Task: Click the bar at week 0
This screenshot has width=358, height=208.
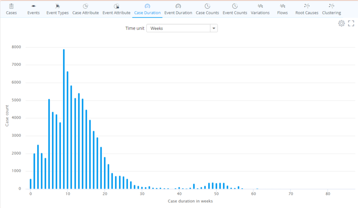Action: [x=30, y=184]
